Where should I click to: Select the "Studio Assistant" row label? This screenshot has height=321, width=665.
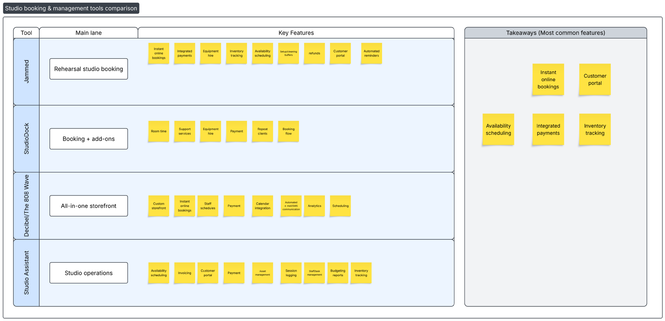tap(26, 273)
